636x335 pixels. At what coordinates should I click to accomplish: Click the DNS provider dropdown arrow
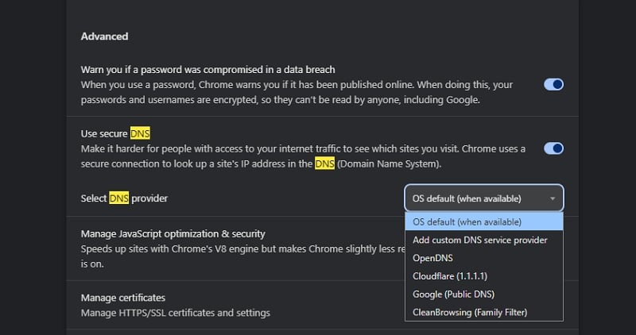(552, 198)
